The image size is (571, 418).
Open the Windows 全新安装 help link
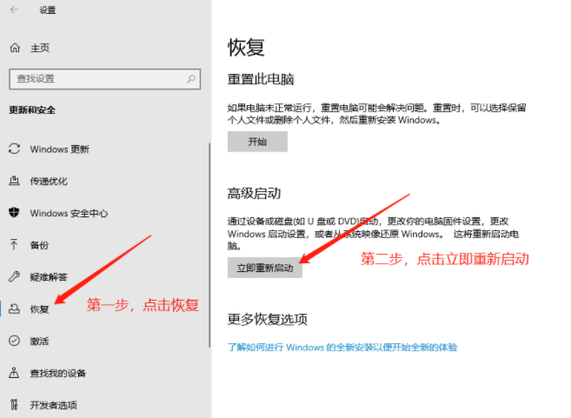pos(342,347)
